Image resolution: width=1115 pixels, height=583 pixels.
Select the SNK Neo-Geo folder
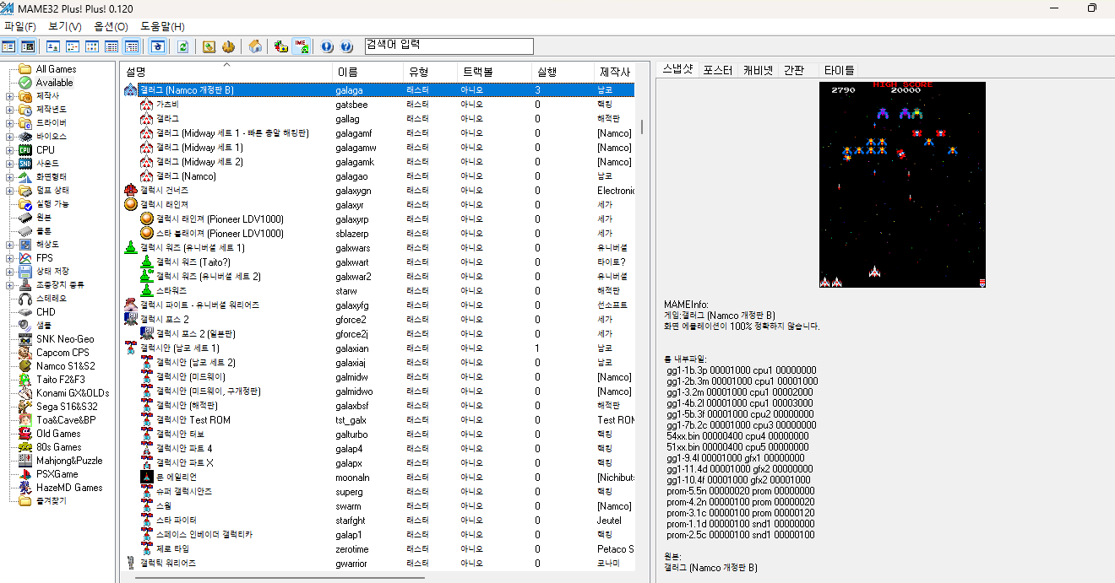[x=65, y=339]
